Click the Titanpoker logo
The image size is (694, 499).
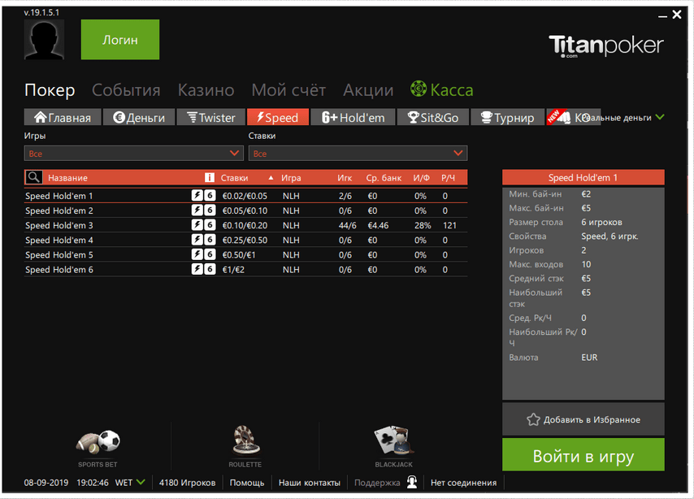[x=606, y=46]
